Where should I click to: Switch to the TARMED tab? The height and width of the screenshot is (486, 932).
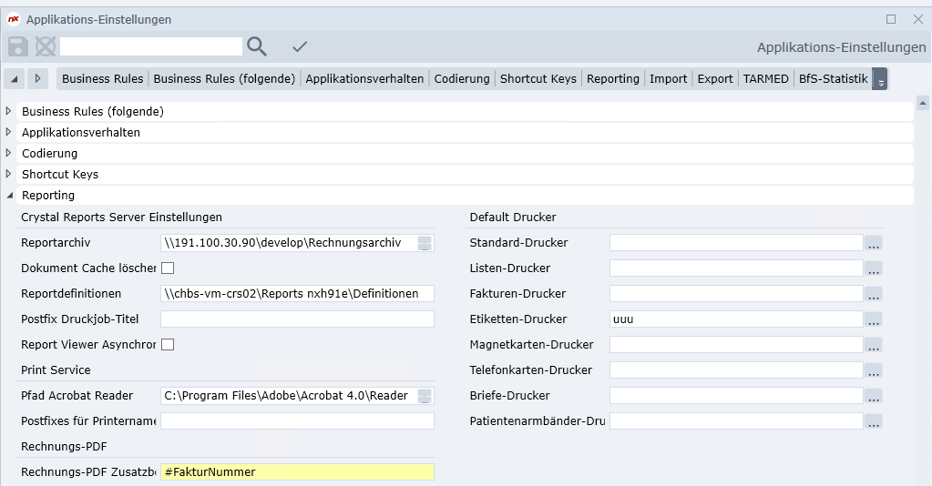(765, 79)
